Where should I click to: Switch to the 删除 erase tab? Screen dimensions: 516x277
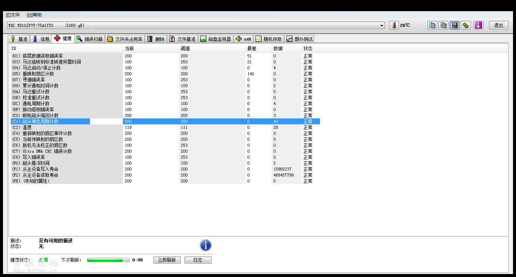(156, 39)
